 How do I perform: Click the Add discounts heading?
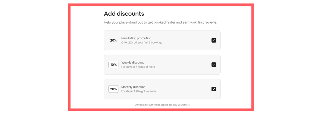coord(124,14)
